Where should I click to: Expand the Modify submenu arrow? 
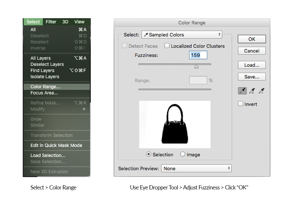tap(84, 109)
